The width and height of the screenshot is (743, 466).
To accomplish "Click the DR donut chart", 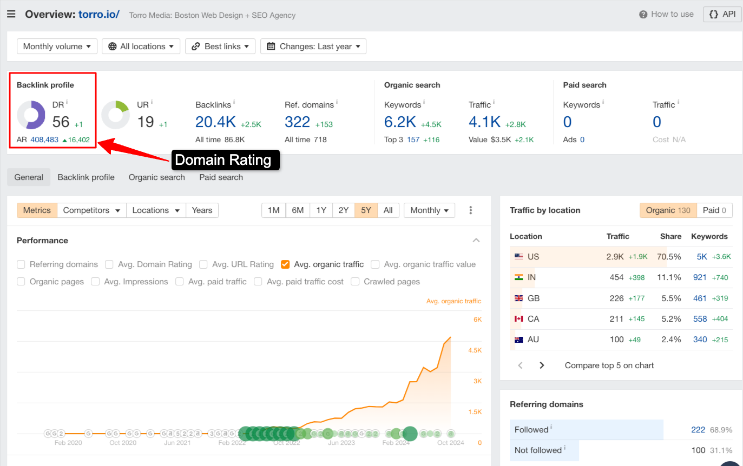I will (31, 115).
